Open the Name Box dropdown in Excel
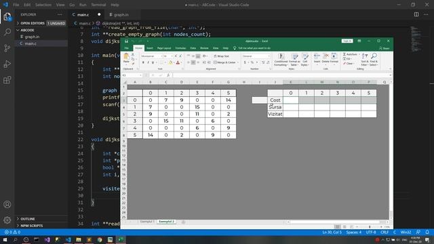 140,75
